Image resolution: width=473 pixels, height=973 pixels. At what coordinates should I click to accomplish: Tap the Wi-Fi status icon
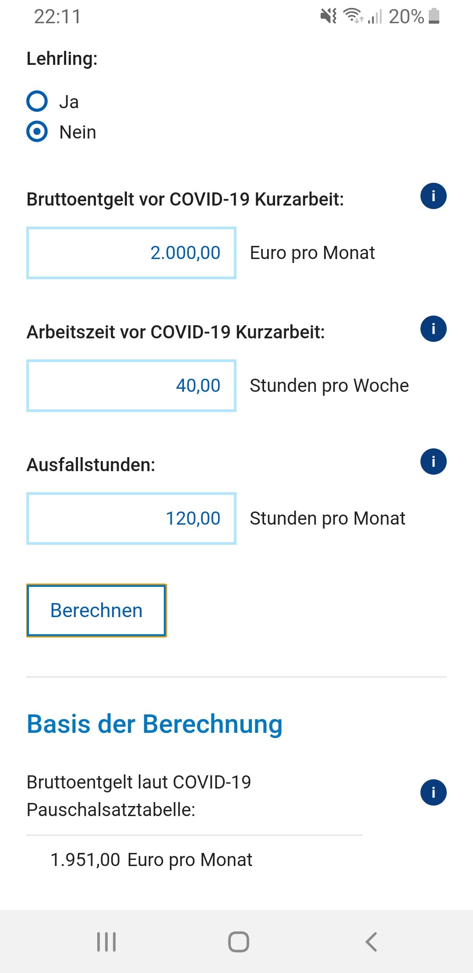tap(353, 16)
